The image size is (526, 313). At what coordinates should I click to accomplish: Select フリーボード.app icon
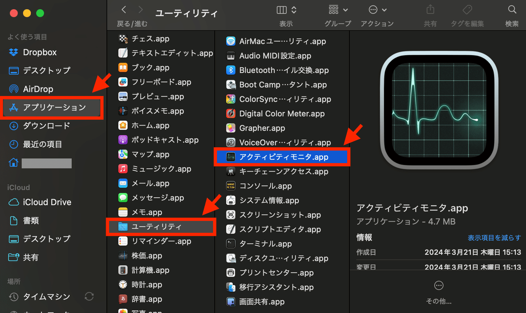[123, 82]
